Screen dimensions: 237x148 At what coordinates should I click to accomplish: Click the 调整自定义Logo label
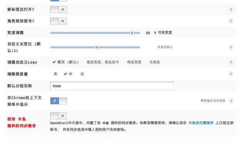click(x=22, y=62)
